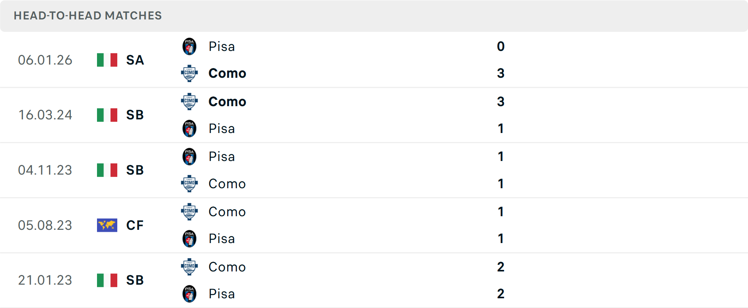The height and width of the screenshot is (308, 748).
Task: Click the world flag beside CF
Action: tap(107, 225)
